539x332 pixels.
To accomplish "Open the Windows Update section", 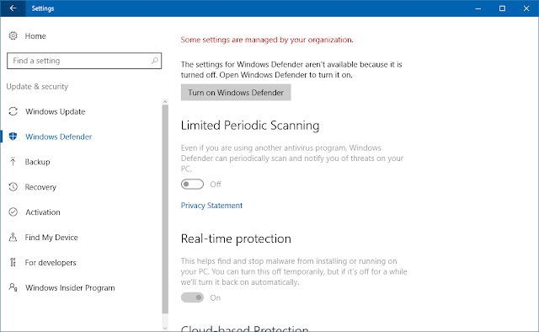I will click(x=56, y=111).
